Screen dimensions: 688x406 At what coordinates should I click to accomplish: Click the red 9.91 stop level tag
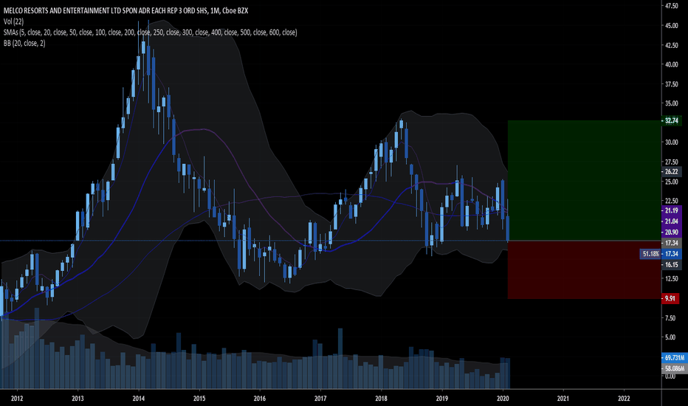click(x=670, y=298)
